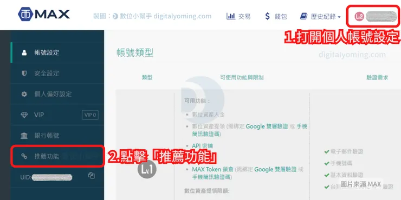This screenshot has width=401, height=200.
Task: Click the VIP 0 badge
Action: (x=90, y=115)
